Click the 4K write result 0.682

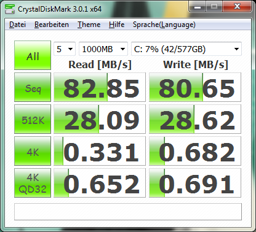[195, 151]
